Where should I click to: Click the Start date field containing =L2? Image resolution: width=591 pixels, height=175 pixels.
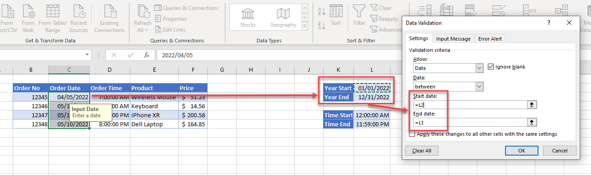pyautogui.click(x=471, y=105)
